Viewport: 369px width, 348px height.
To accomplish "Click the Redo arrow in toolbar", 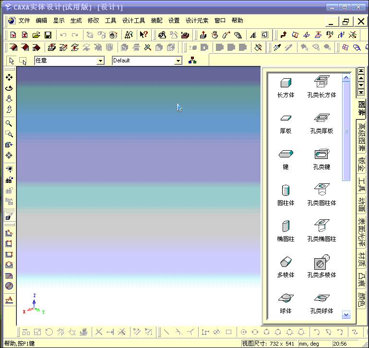I will point(75,35).
